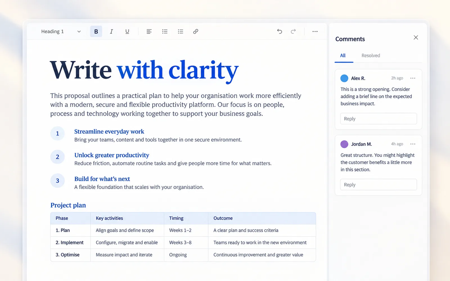This screenshot has width=450, height=281.
Task: Switch to the All comments tab
Action: pos(343,56)
